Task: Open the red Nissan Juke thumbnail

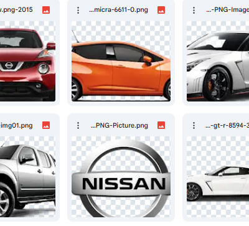Action: click(x=27, y=61)
